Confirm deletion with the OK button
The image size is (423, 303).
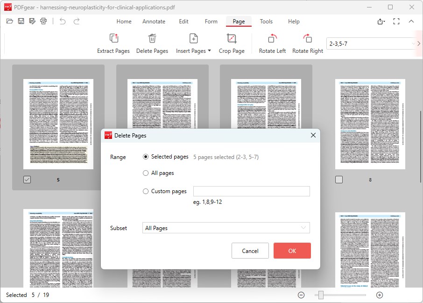[292, 251]
